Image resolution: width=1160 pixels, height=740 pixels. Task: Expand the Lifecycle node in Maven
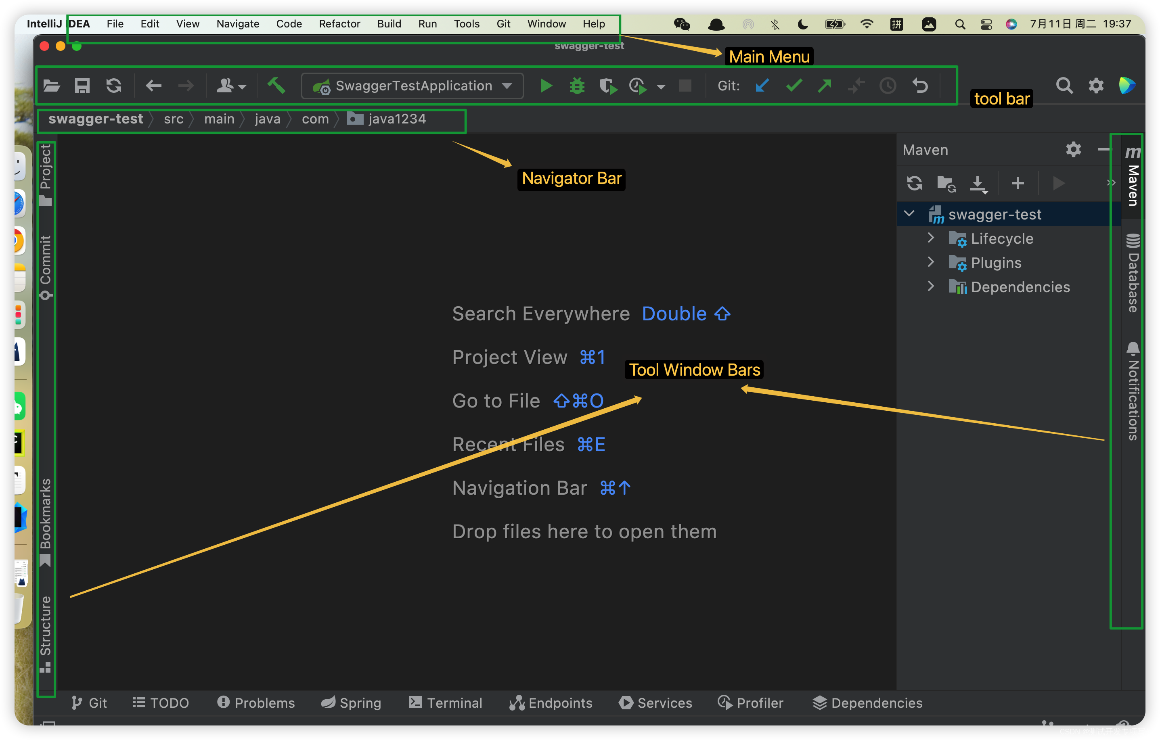pyautogui.click(x=931, y=238)
